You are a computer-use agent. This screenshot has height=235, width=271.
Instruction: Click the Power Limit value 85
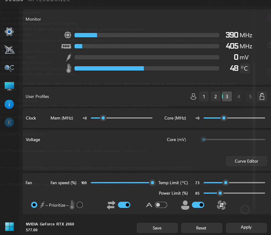click(x=197, y=193)
